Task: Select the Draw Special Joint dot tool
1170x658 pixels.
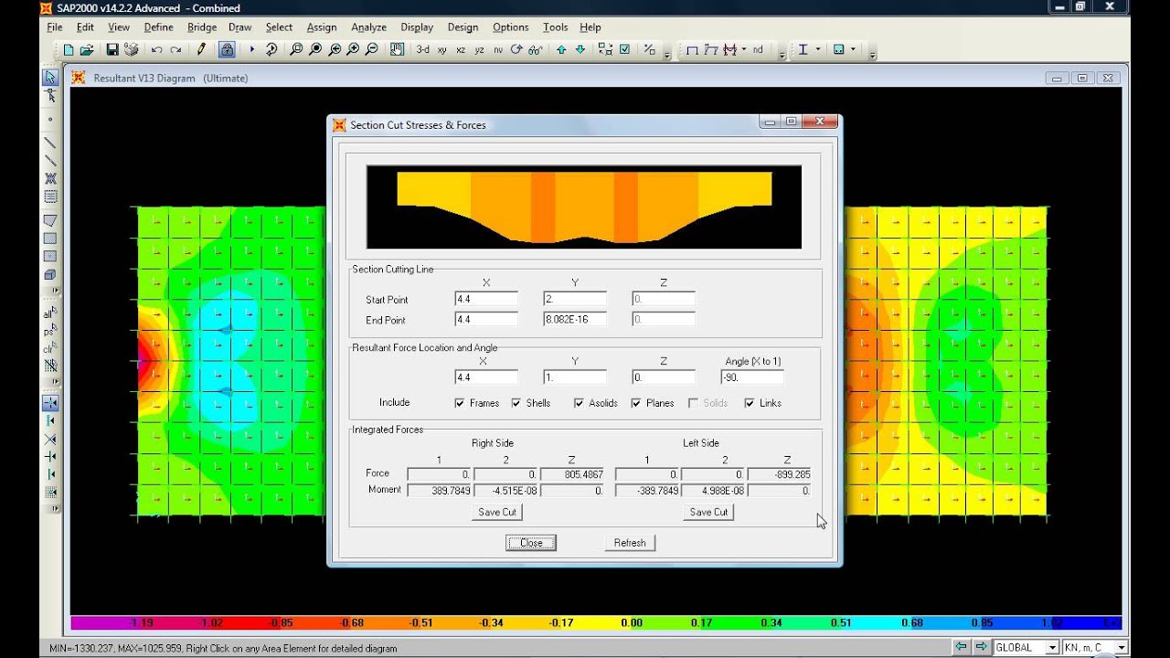Action: tap(50, 119)
